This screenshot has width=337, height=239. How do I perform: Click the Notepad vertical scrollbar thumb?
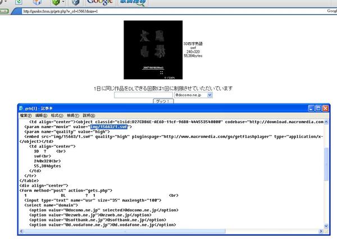point(326,164)
